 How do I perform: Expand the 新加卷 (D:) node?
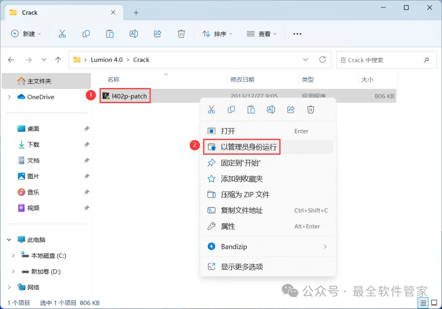pyautogui.click(x=13, y=271)
